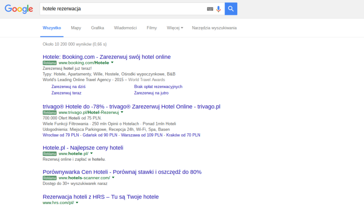This screenshot has height=205, width=364.
Task: Open the Filmy tab
Action: (x=152, y=28)
